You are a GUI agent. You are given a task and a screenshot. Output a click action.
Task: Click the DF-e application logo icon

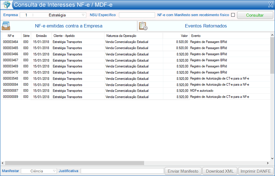pos(7,4)
